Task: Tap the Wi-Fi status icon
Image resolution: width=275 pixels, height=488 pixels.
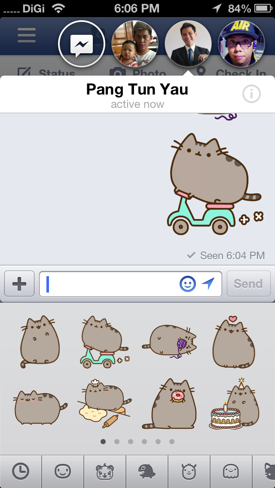Action: 58,9
